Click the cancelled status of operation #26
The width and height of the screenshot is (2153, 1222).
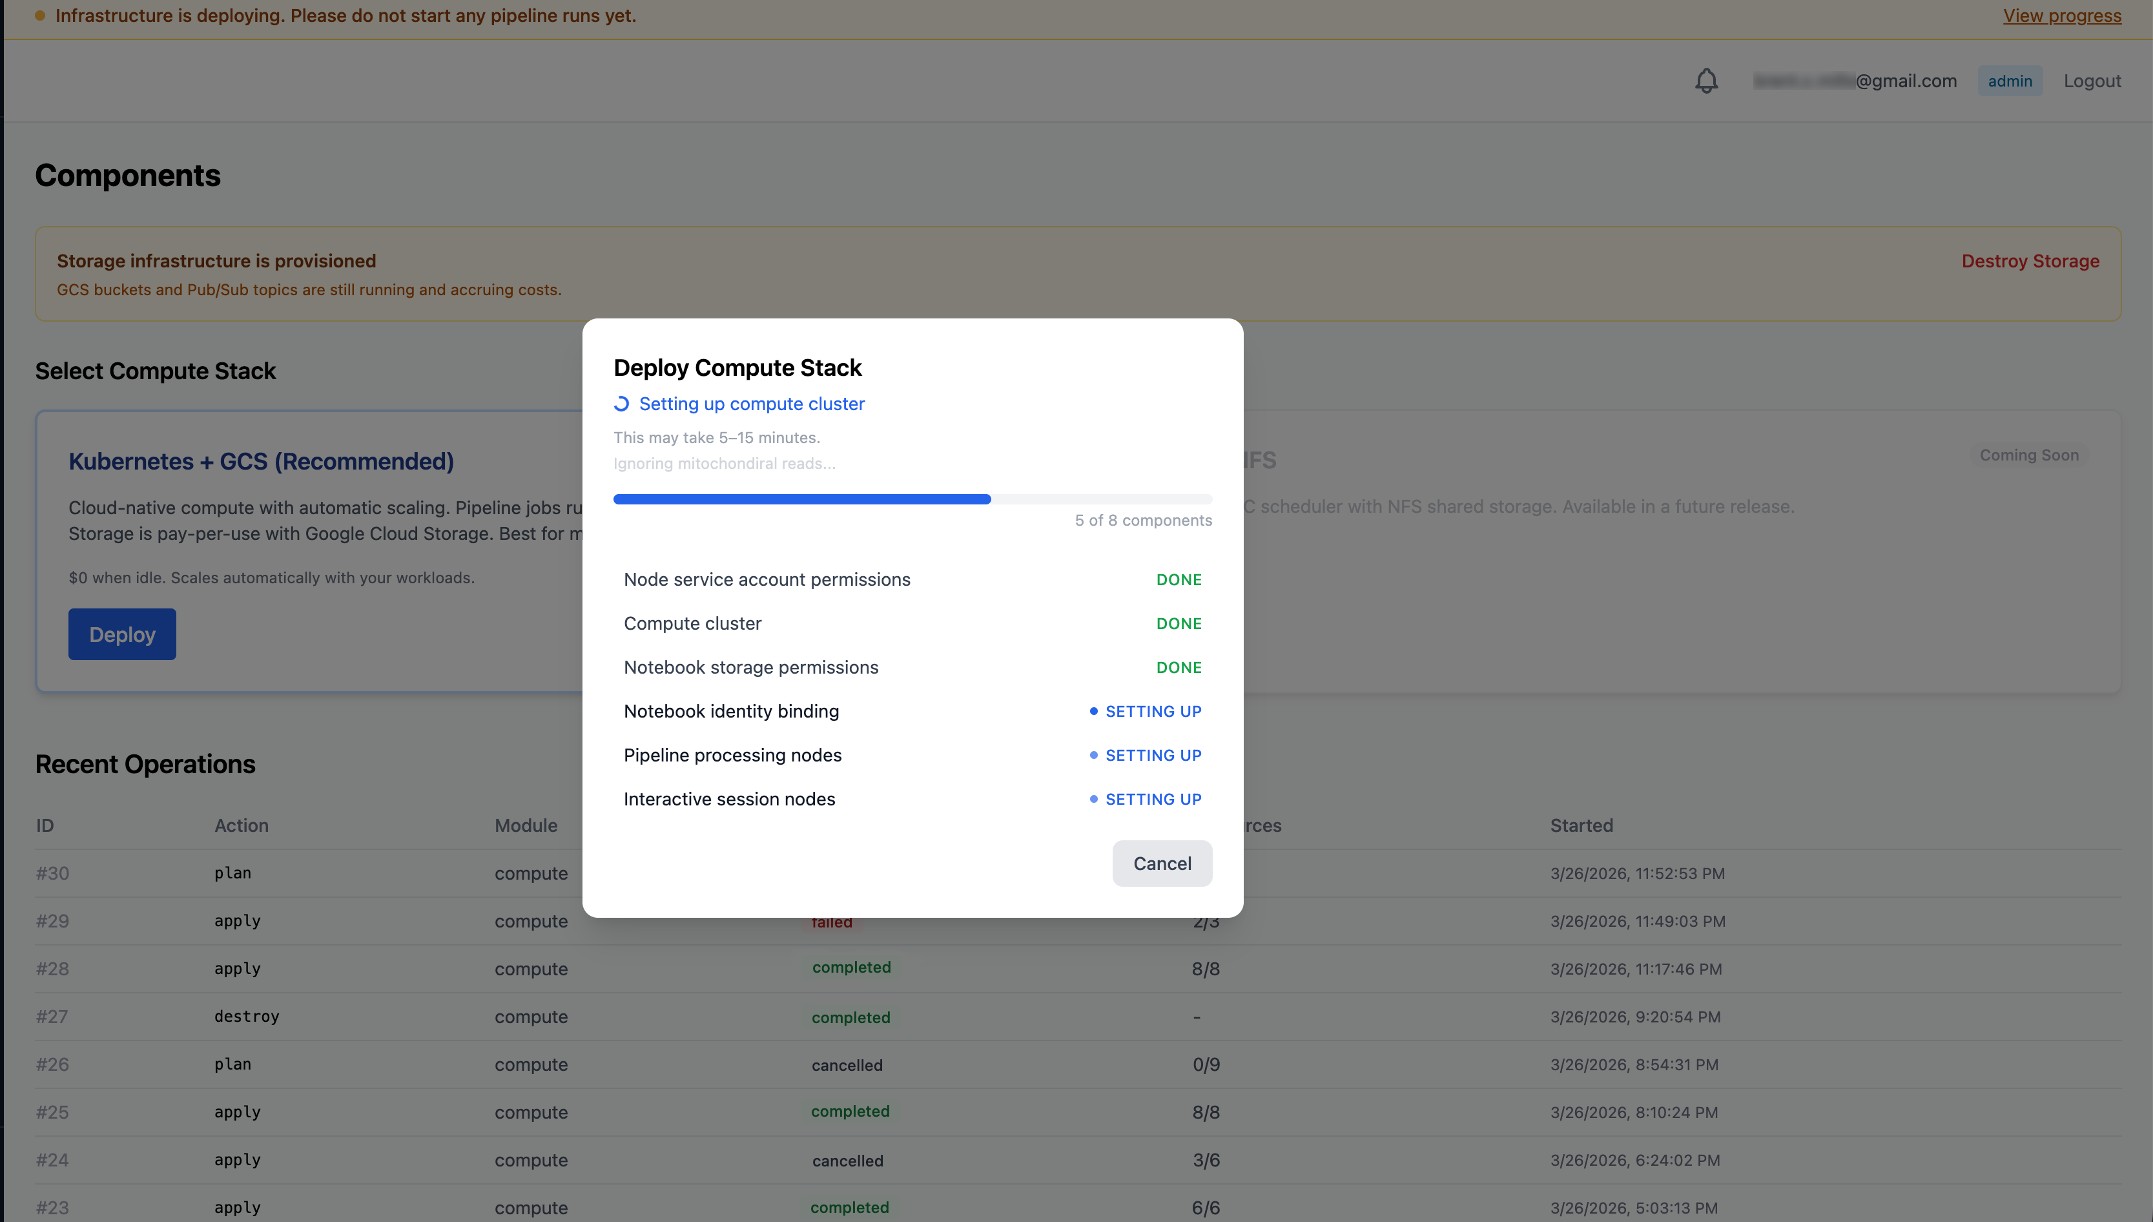847,1065
